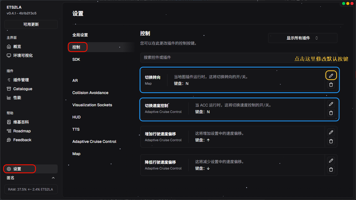Expand the 匿名 account menu chevron
The height and width of the screenshot is (200, 356).
tap(53, 178)
